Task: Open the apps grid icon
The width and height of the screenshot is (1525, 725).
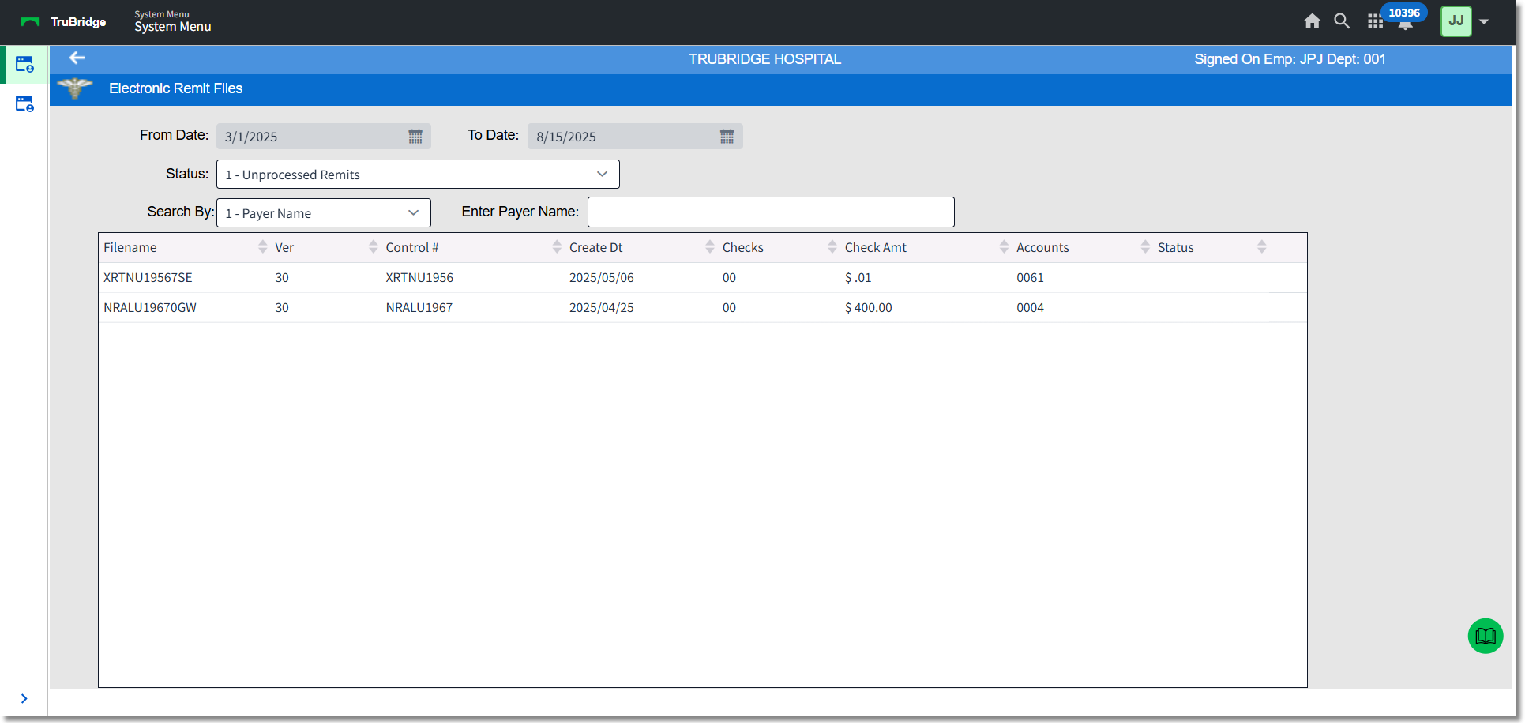Action: 1375,22
